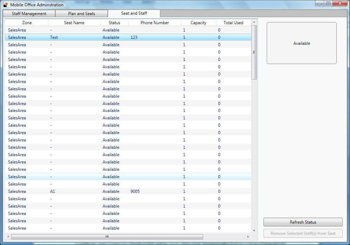This screenshot has height=245, width=350.
Task: Click the phone number 9005 cell
Action: coord(135,191)
